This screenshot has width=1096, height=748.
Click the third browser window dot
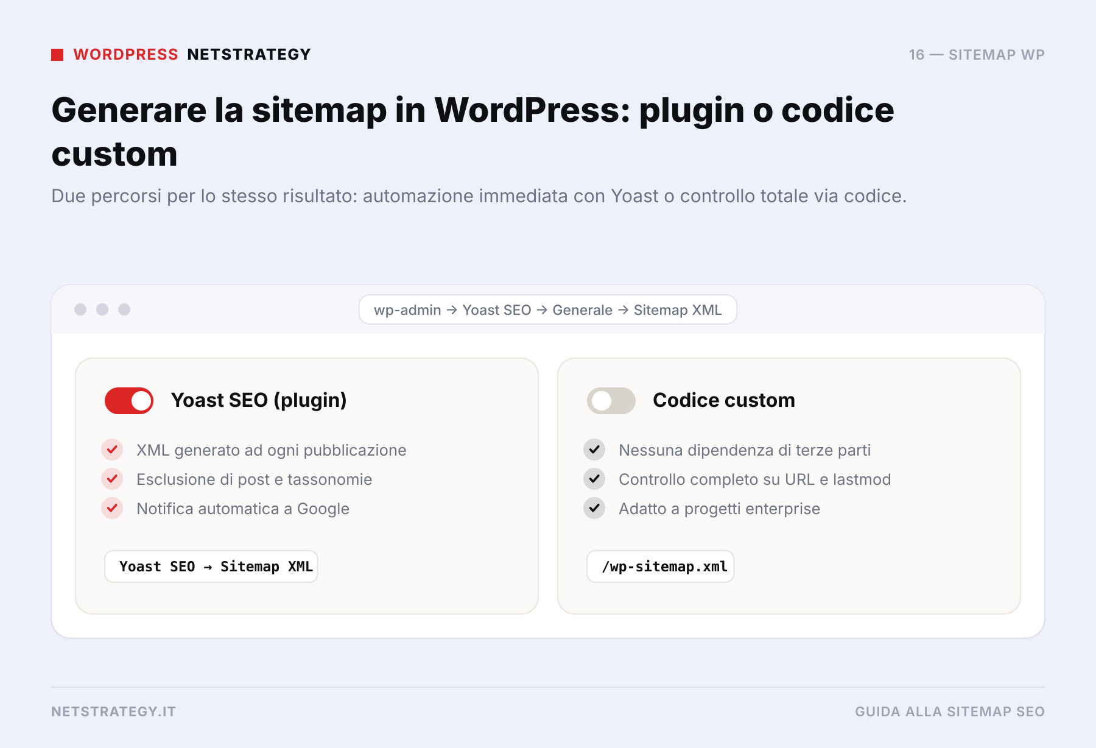[x=124, y=309]
